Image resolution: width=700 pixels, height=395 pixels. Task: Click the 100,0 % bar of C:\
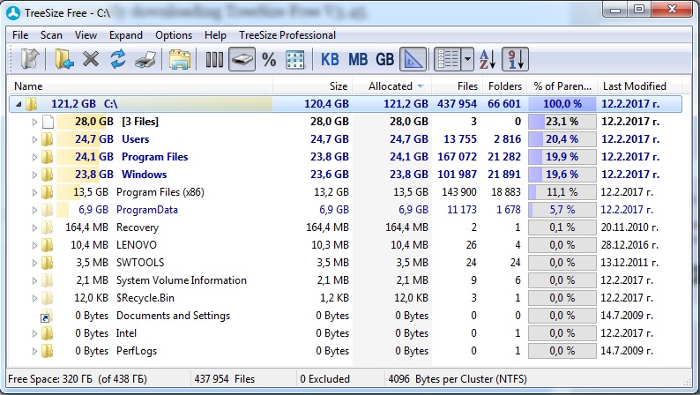562,104
